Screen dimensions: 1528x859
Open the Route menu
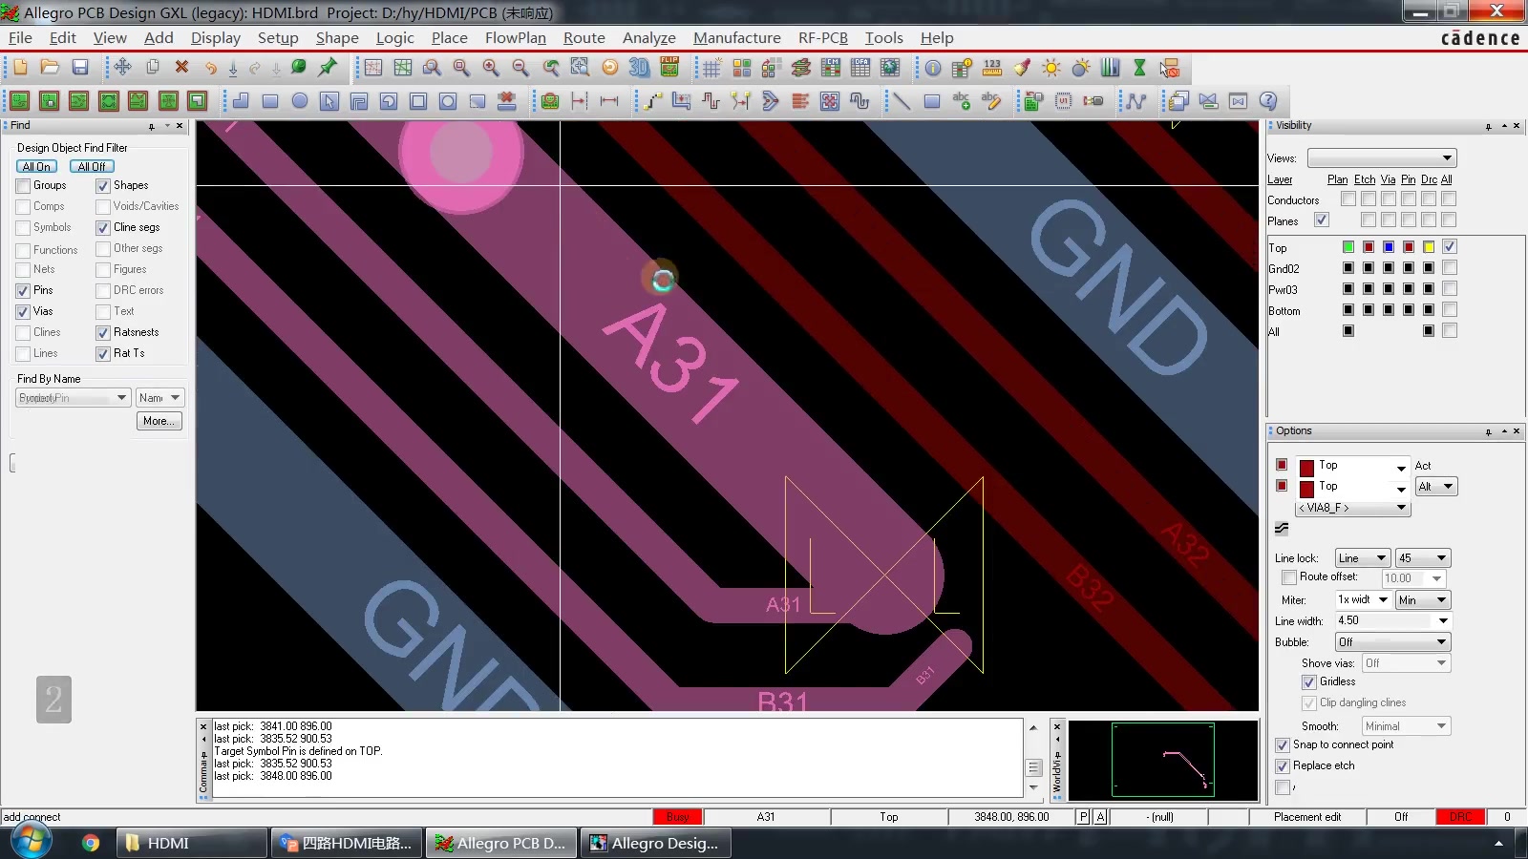pyautogui.click(x=584, y=38)
